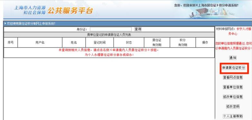Click the 贵单位登记的申请居住证人员列表 heading
Screen dimensions: 252x120
pyautogui.click(x=109, y=35)
